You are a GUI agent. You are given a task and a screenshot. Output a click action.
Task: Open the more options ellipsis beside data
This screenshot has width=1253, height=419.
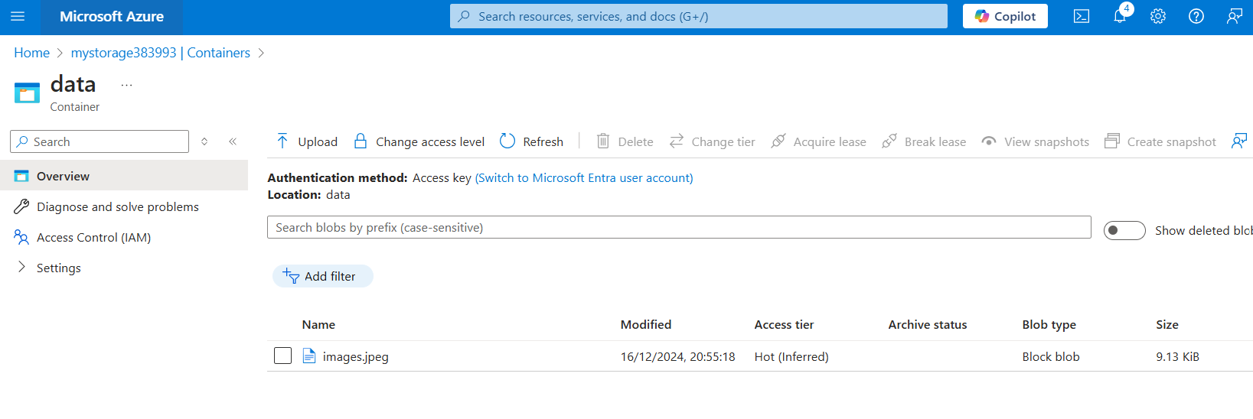click(x=126, y=85)
